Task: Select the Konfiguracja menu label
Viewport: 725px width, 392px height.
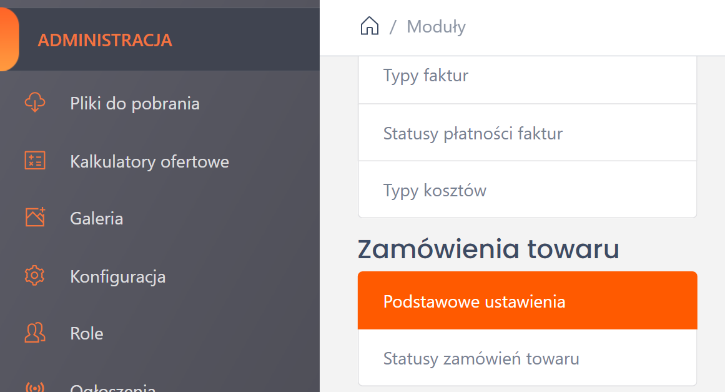Action: tap(118, 276)
